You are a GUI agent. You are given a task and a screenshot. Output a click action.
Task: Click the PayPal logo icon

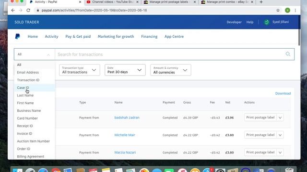click(17, 36)
